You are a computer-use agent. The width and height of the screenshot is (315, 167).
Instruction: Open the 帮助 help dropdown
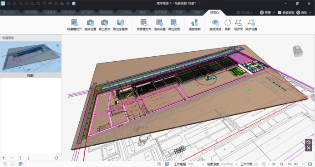[x=304, y=13]
